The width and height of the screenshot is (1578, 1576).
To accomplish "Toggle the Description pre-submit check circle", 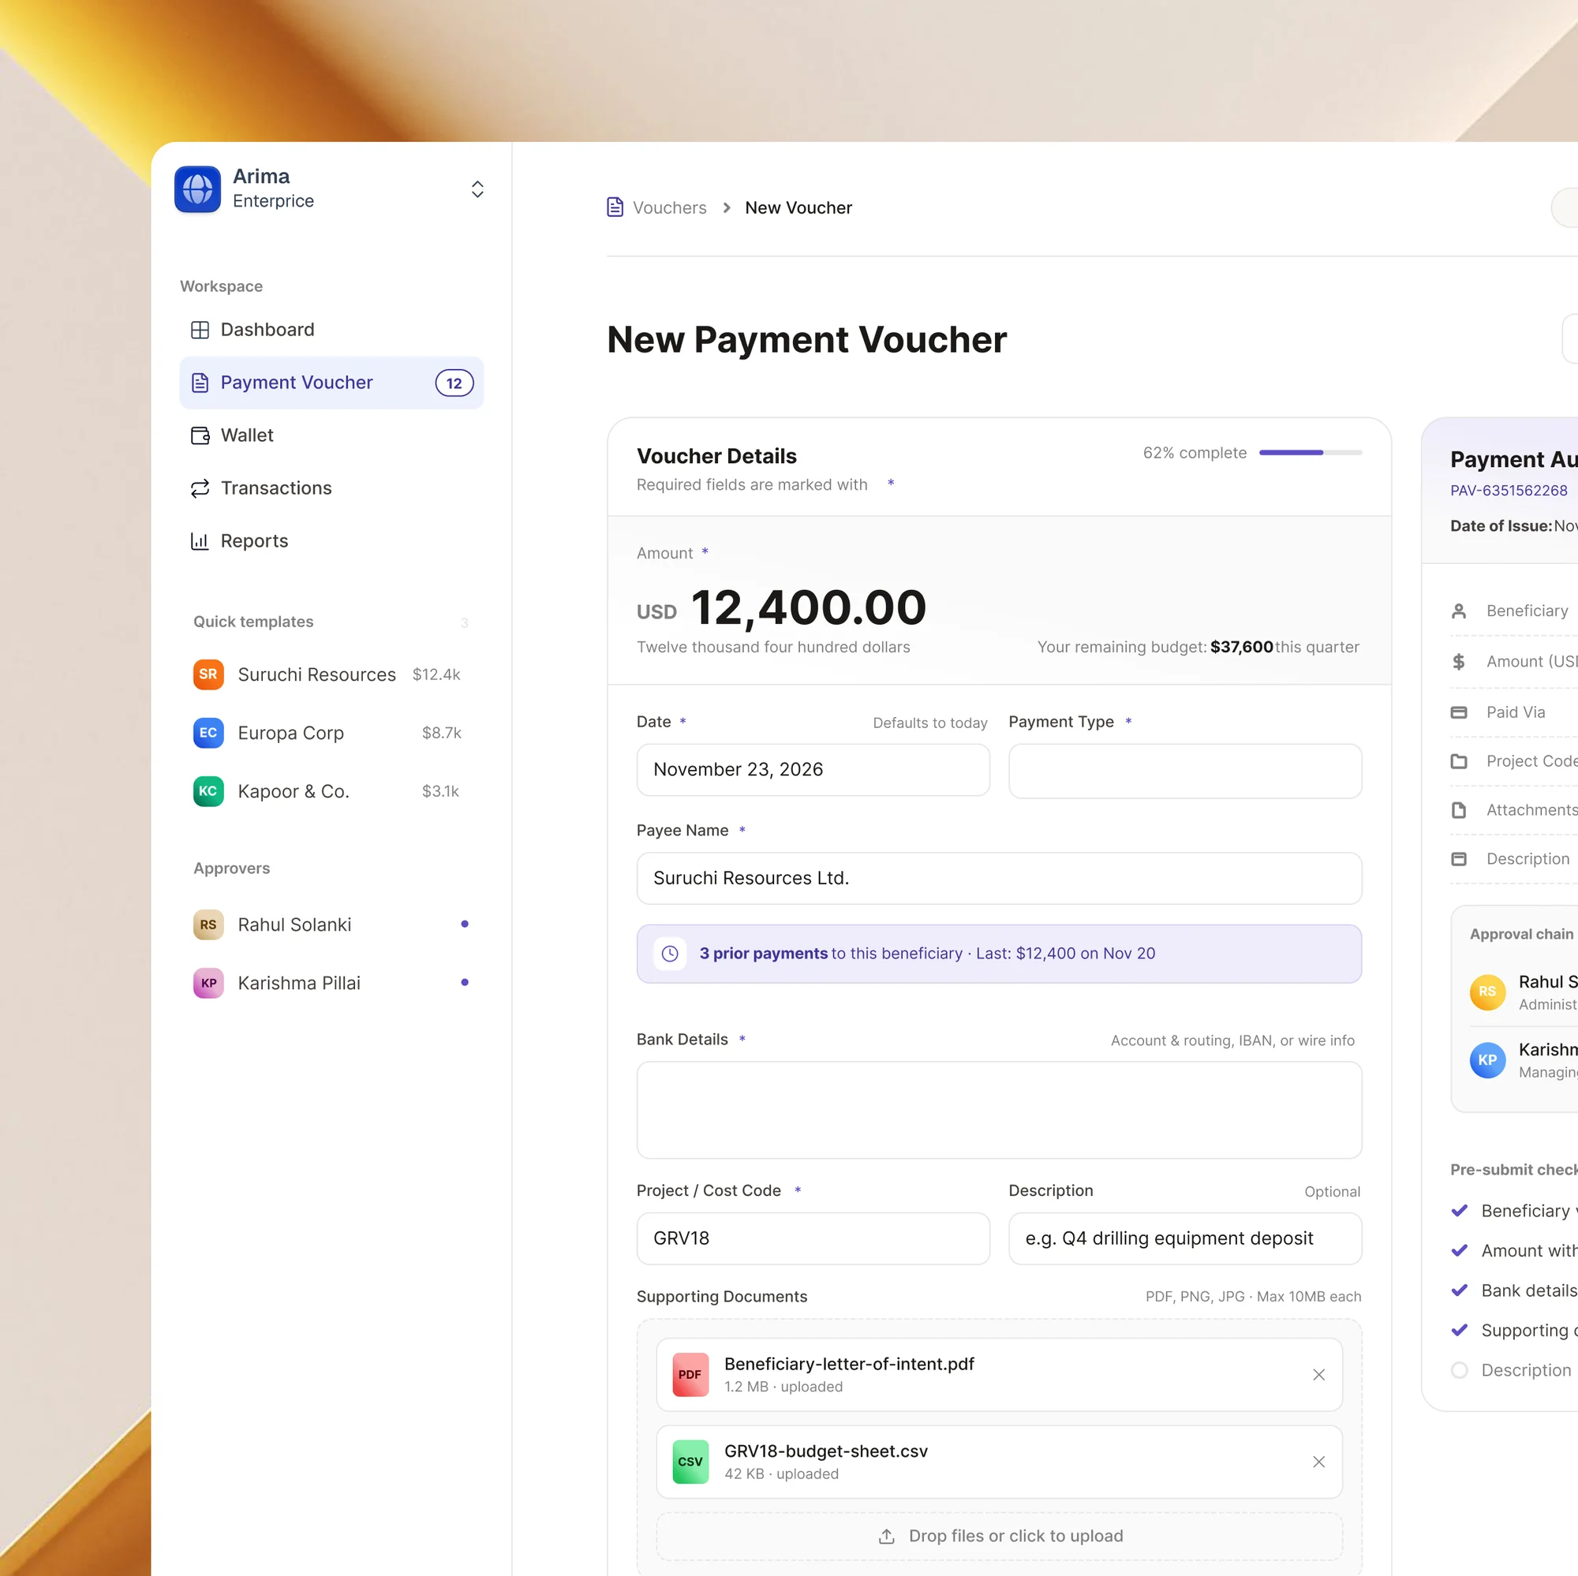I will click(x=1459, y=1370).
